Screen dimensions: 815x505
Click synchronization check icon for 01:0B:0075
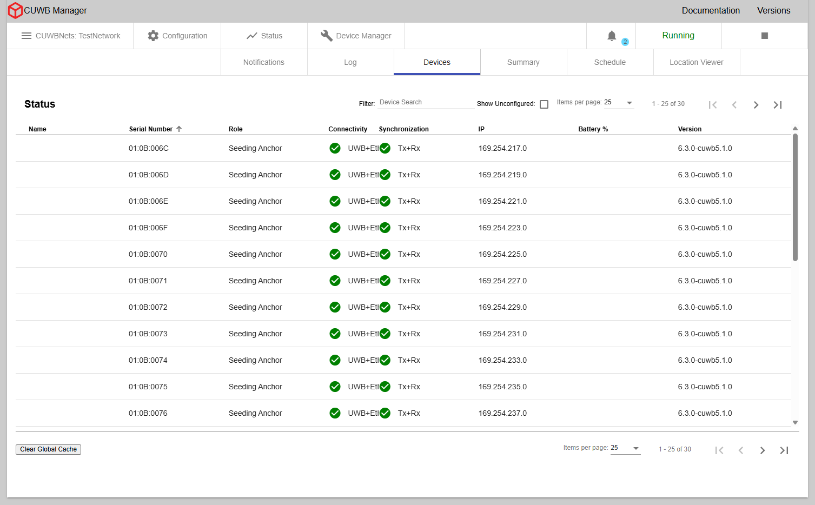(x=385, y=387)
